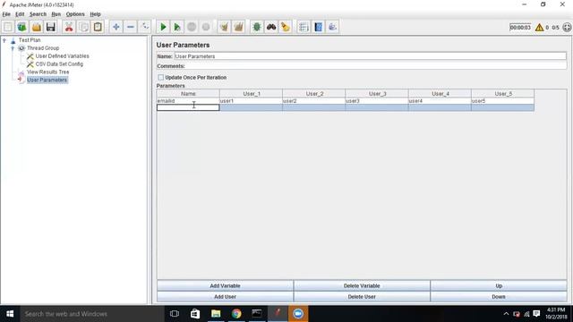Click the Clear results broom icon
This screenshot has height=322, width=573.
[x=224, y=27]
